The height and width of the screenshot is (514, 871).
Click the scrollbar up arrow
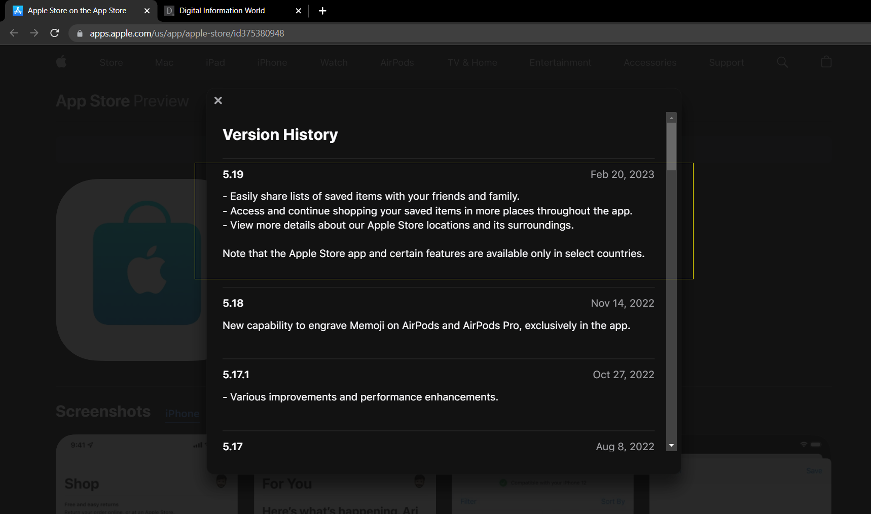coord(672,118)
